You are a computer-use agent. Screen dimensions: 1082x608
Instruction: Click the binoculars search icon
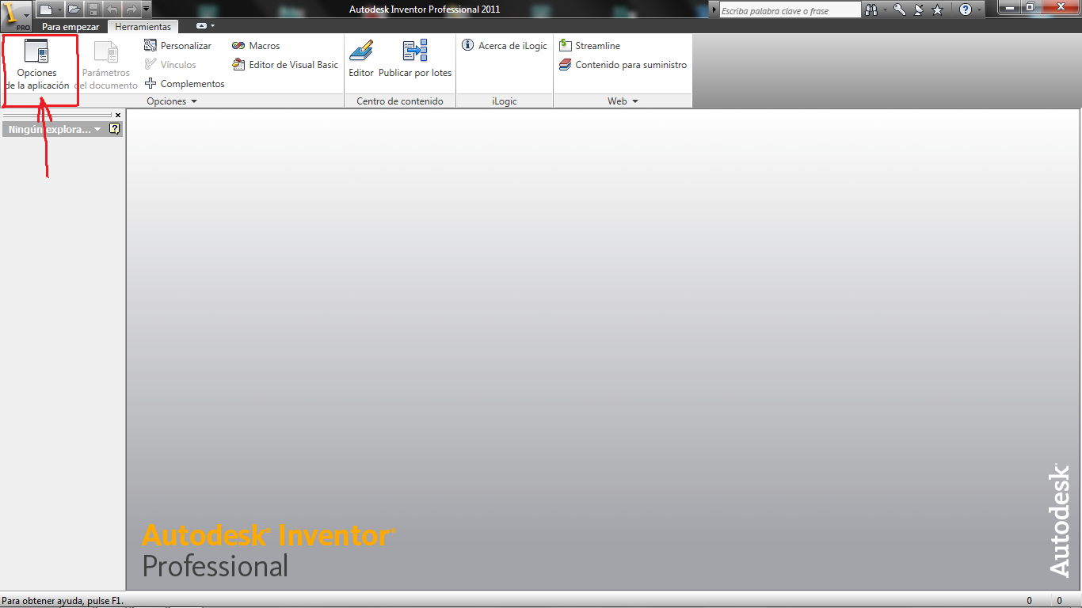click(x=871, y=9)
